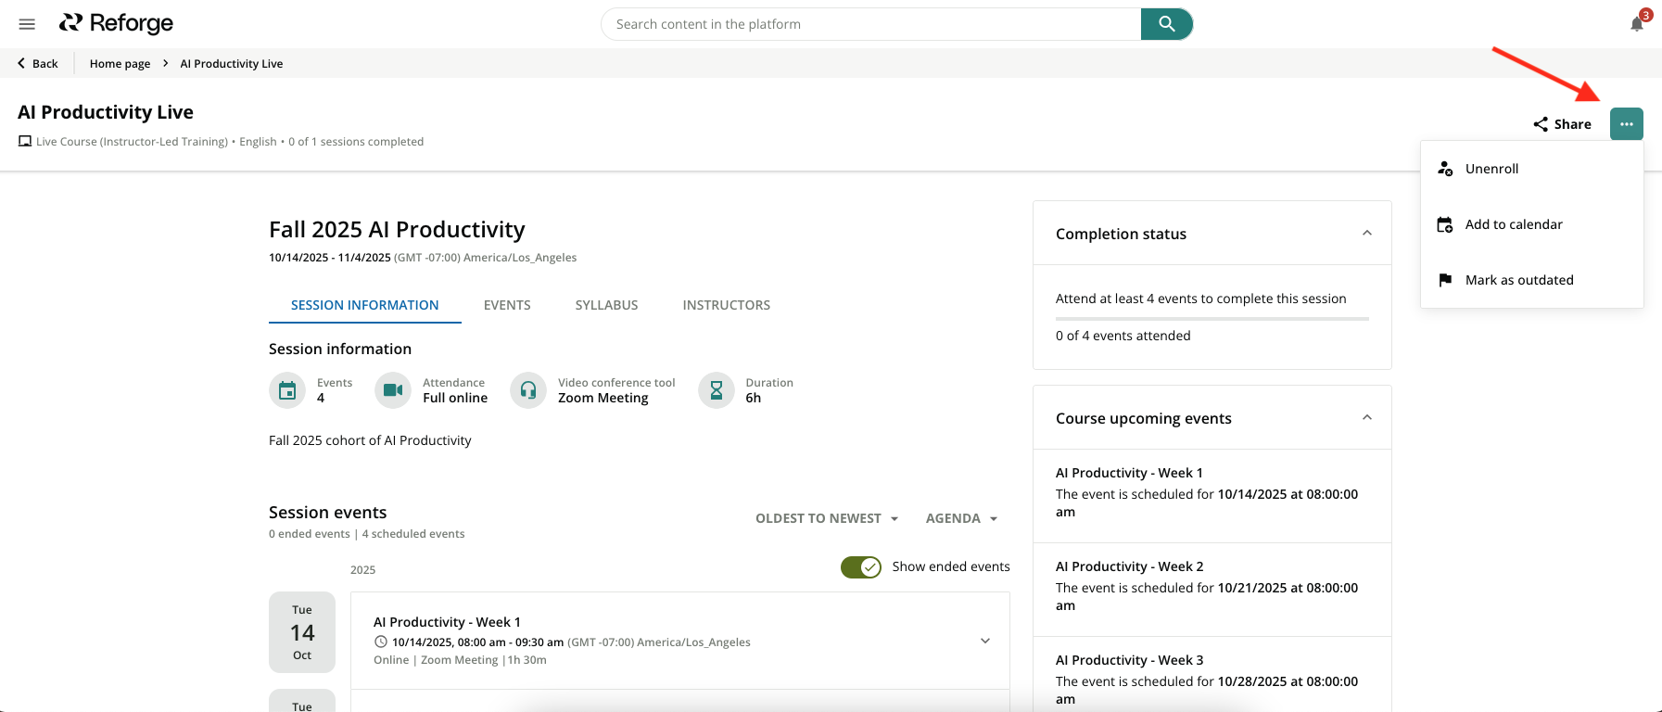
Task: Click the Events calendar icon
Action: 287,390
